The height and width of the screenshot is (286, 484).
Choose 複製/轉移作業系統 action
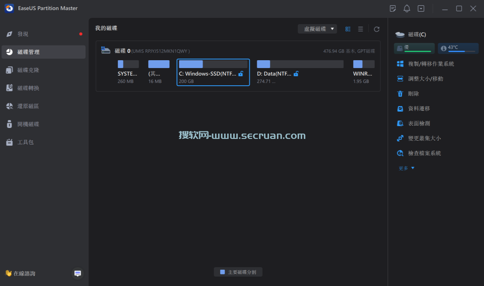click(426, 64)
